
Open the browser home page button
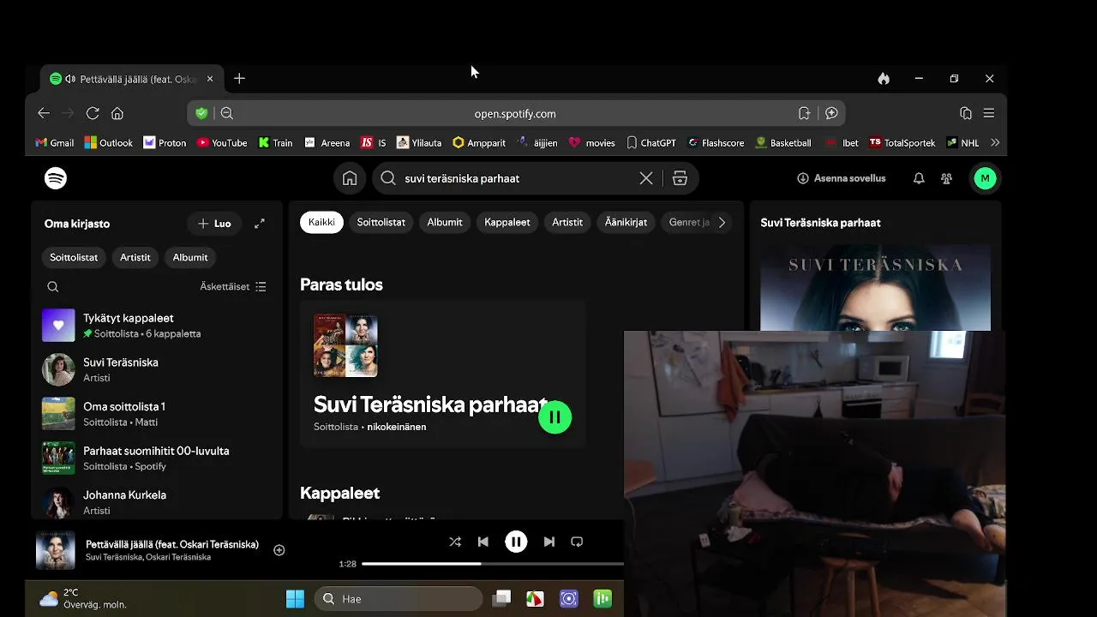point(117,113)
